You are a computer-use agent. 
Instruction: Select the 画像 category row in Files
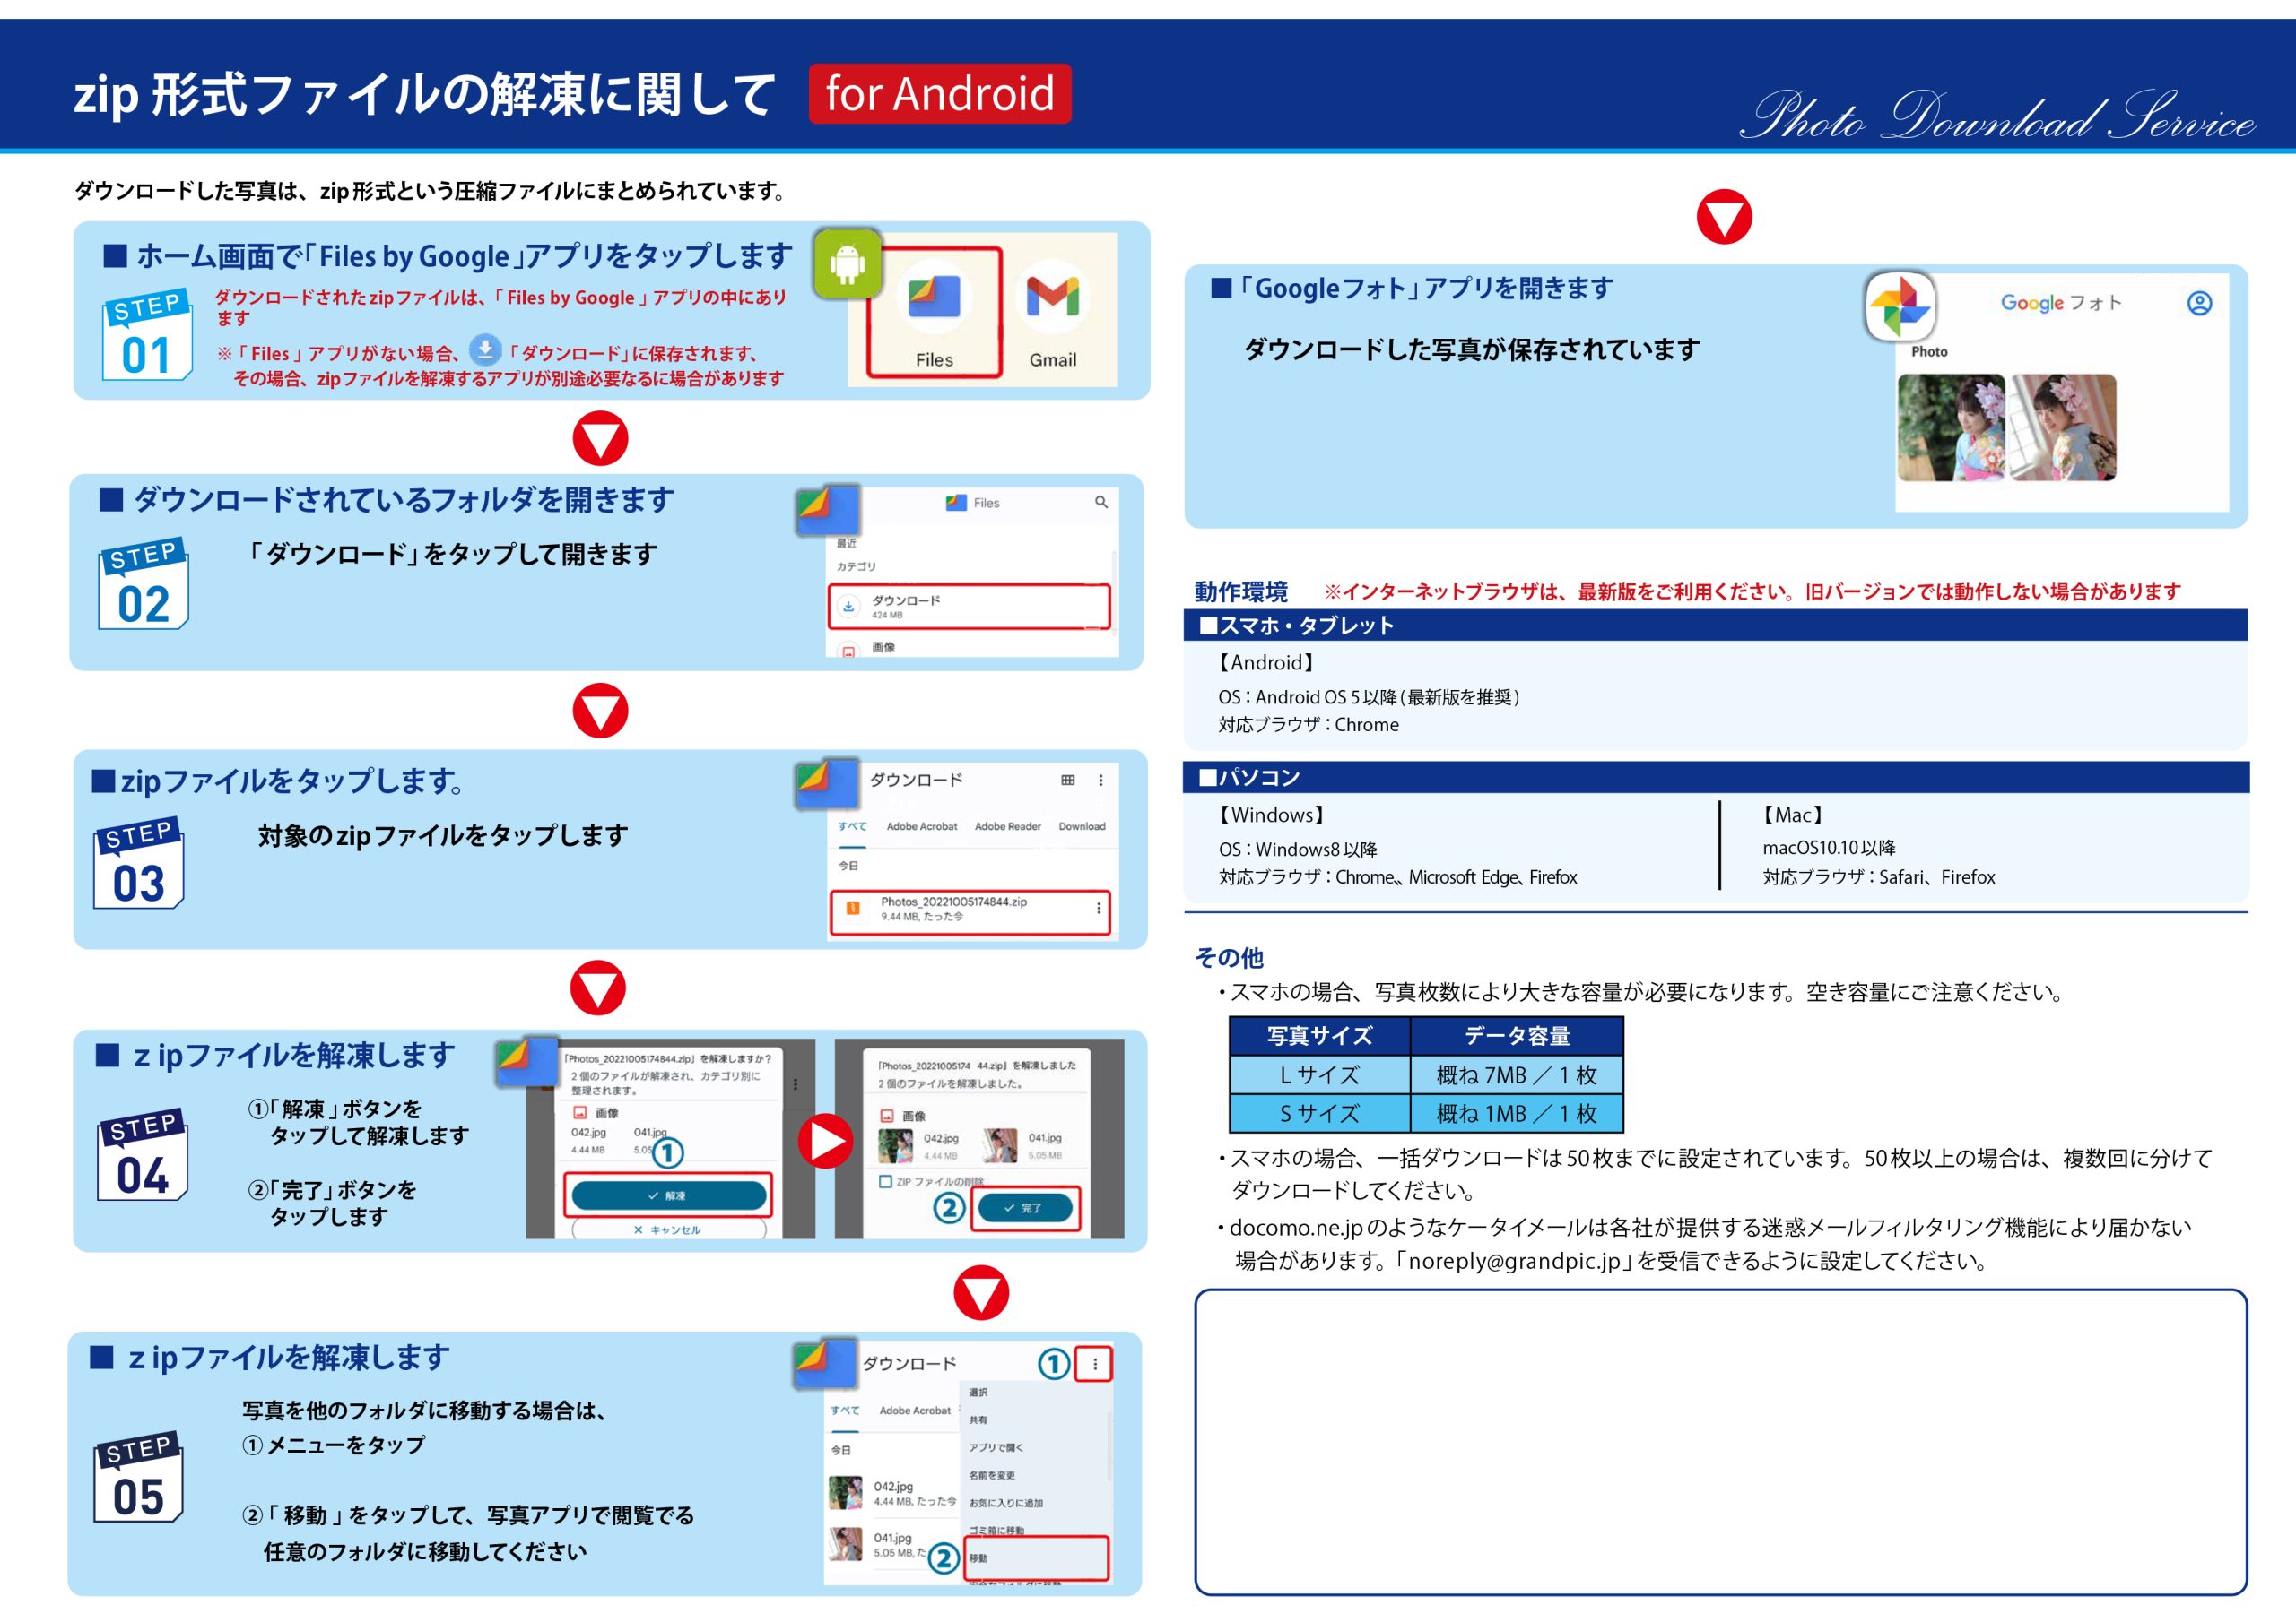[969, 648]
